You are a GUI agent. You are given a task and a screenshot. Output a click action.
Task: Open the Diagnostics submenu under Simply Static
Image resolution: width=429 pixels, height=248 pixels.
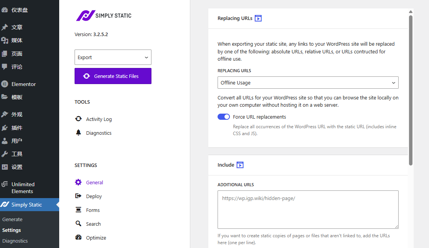(15, 241)
